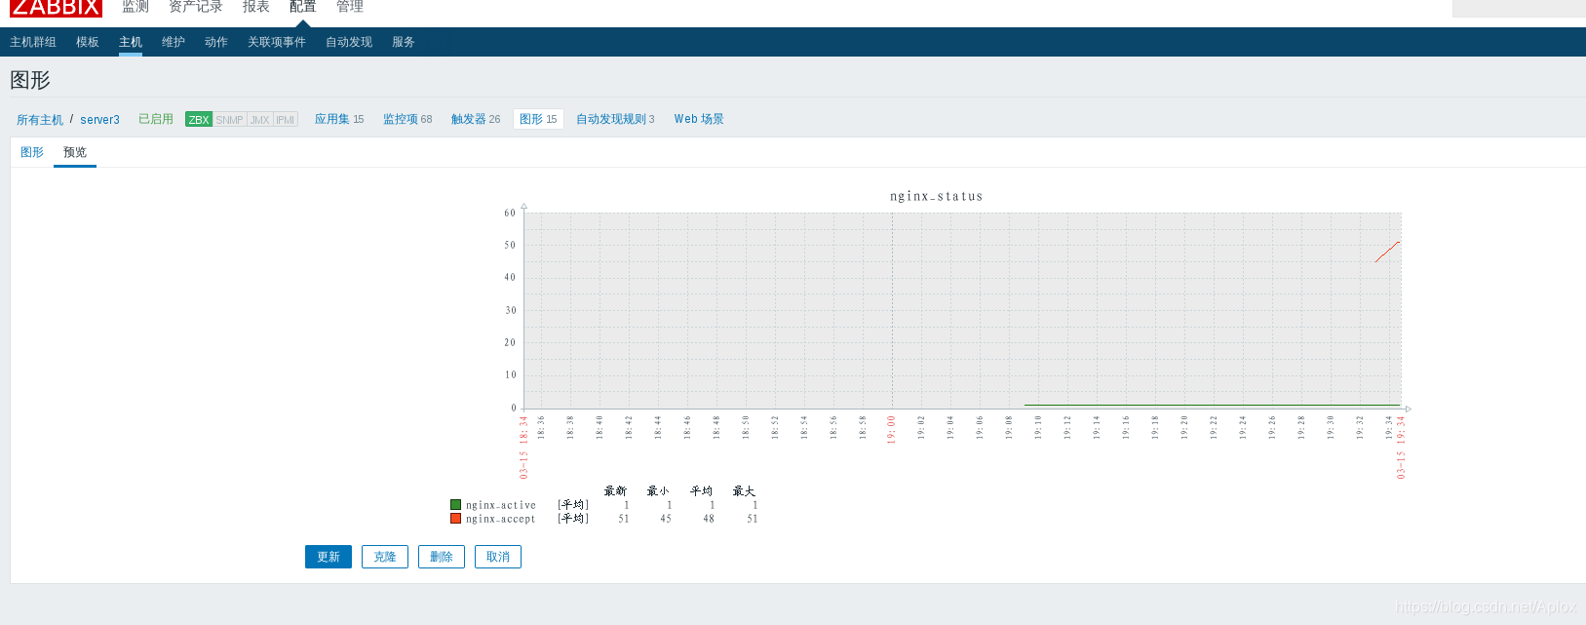Click the ZABBIX logo
1586x625 pixels.
click(56, 8)
